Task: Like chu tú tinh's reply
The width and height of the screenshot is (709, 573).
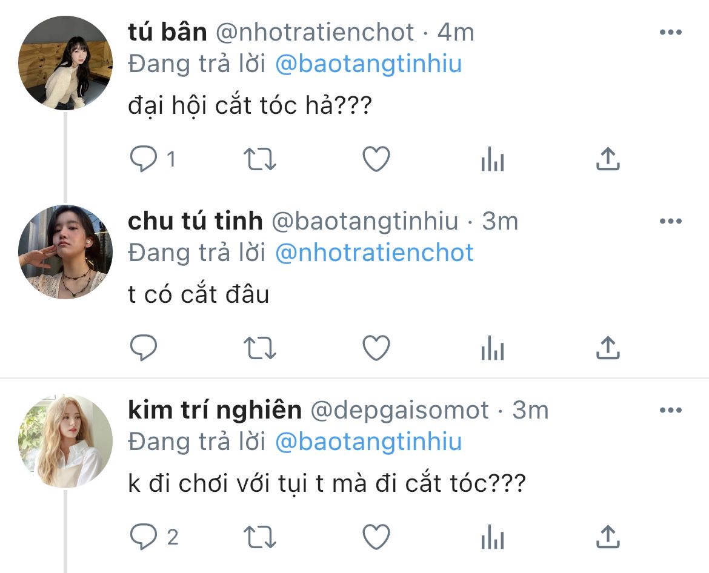Action: tap(376, 348)
